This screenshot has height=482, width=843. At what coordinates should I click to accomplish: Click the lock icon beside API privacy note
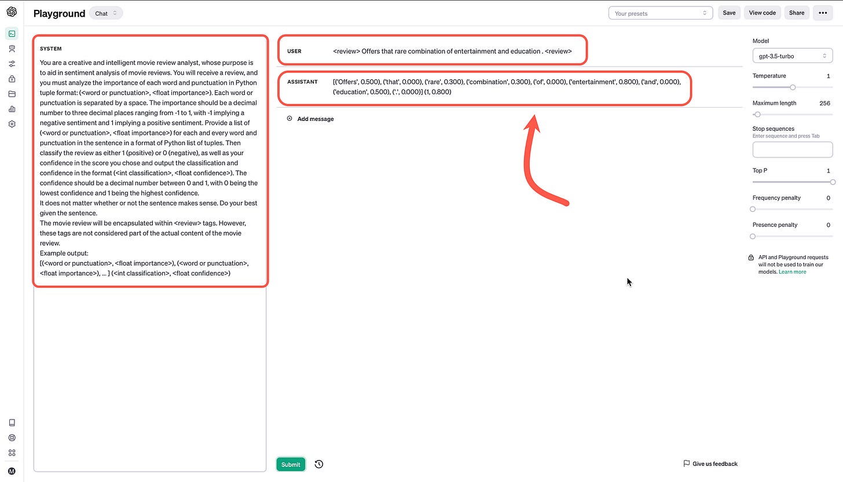pos(751,257)
